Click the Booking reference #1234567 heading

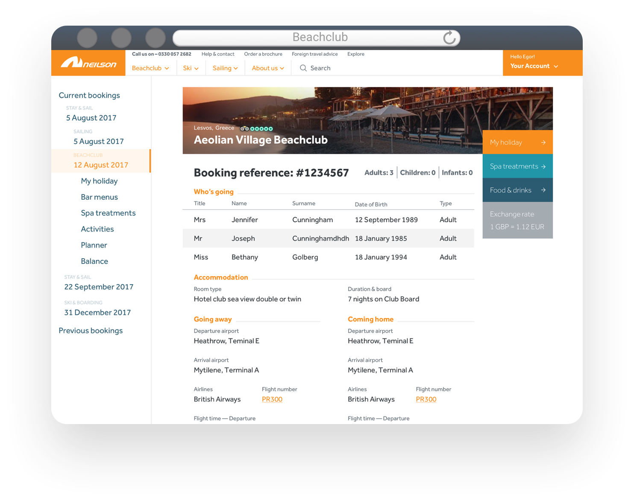point(271,173)
